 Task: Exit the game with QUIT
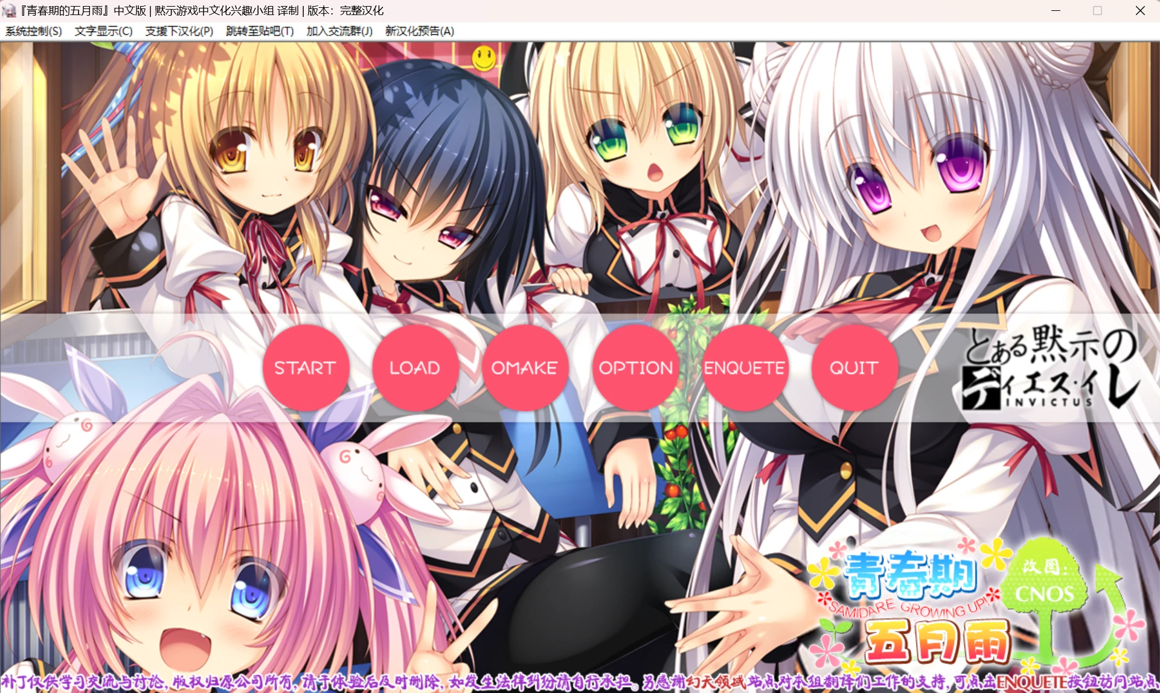tap(854, 368)
